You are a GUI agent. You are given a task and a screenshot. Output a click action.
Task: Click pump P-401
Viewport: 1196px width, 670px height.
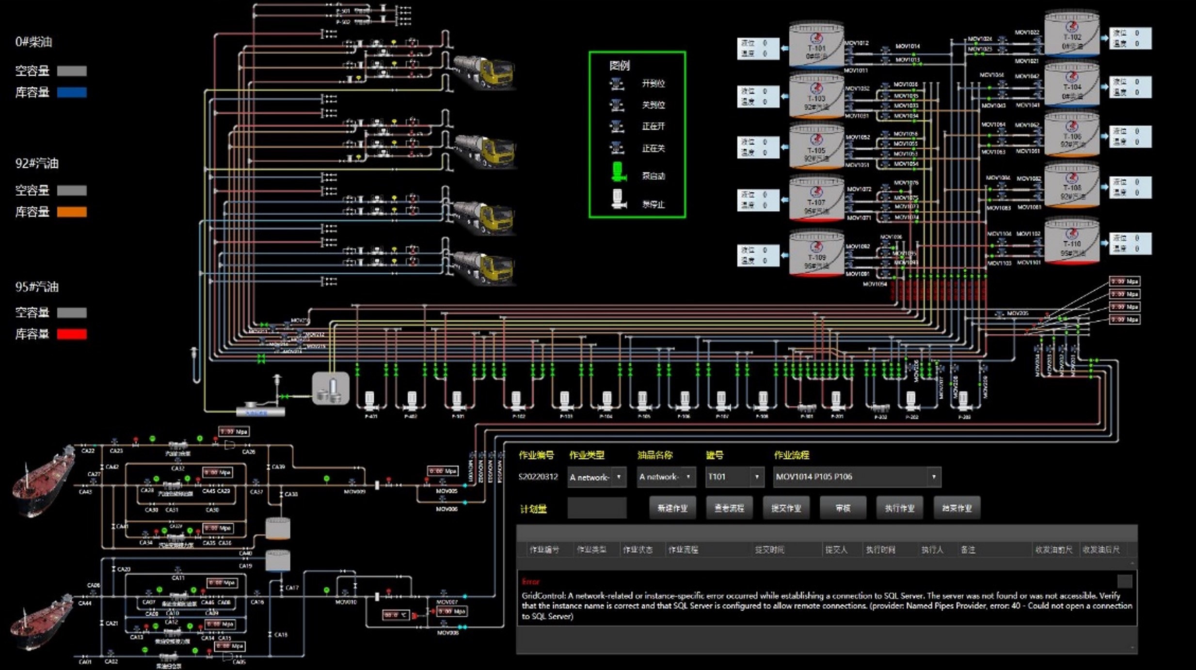coord(369,402)
